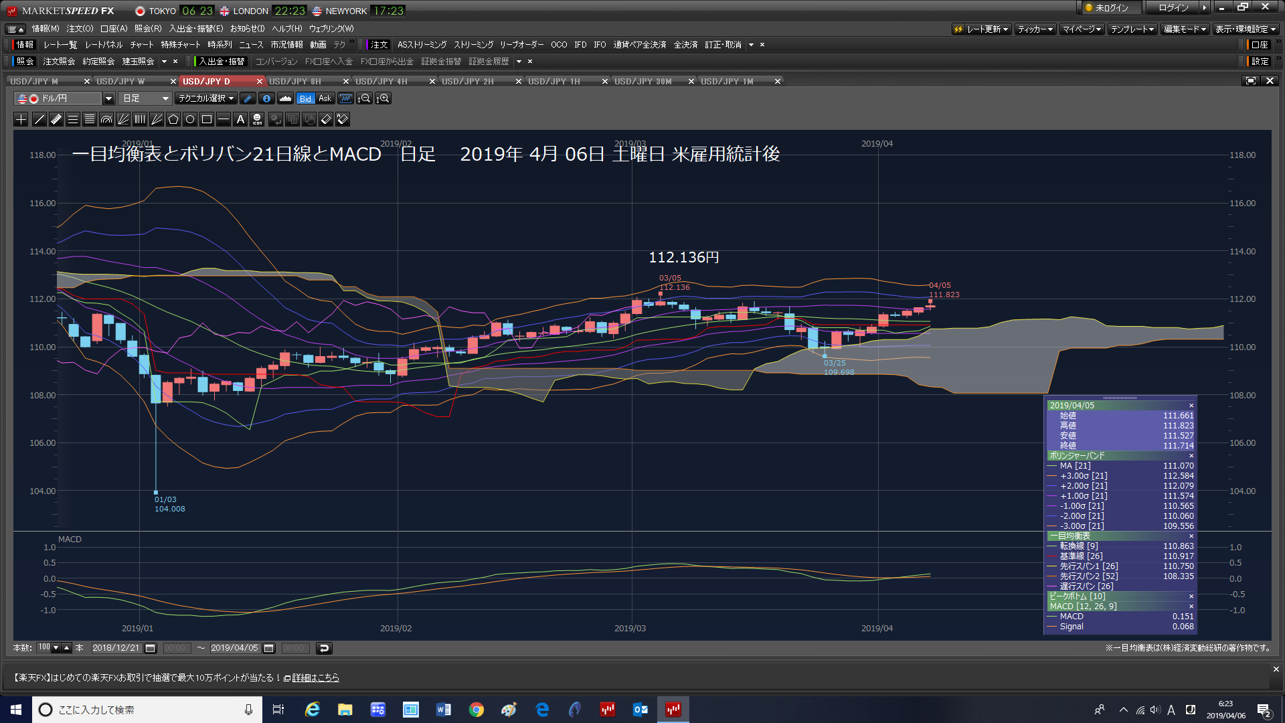Toggle the candlestick chart display button

[x=345, y=98]
